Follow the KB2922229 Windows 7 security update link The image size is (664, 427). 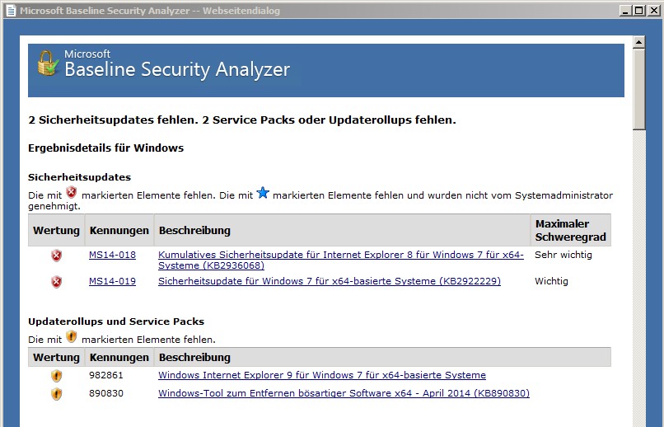tap(329, 282)
